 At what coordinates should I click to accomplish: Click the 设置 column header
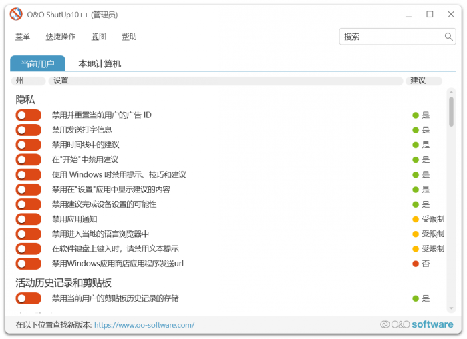pyautogui.click(x=225, y=81)
